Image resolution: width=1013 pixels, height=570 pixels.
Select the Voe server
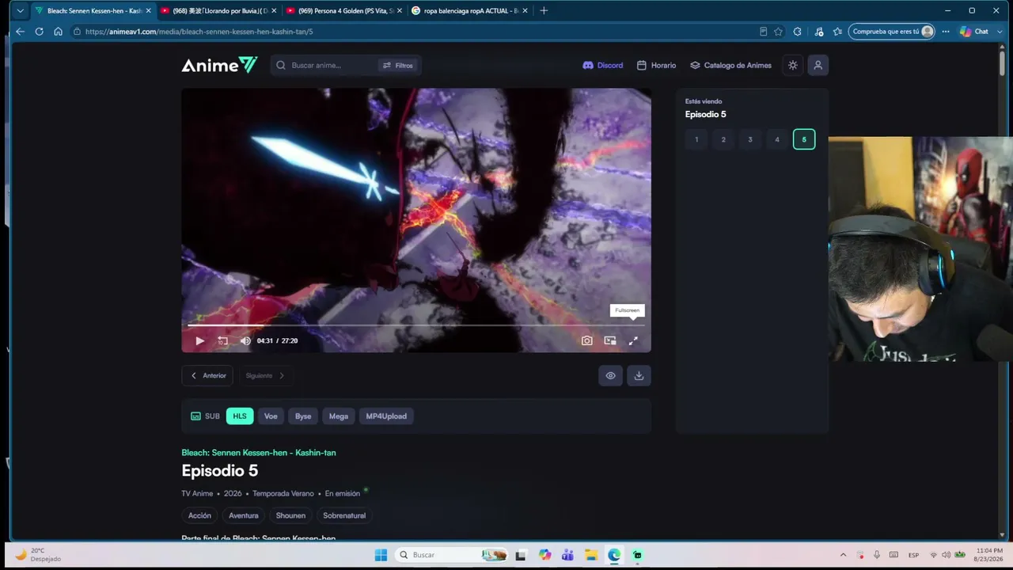point(271,416)
